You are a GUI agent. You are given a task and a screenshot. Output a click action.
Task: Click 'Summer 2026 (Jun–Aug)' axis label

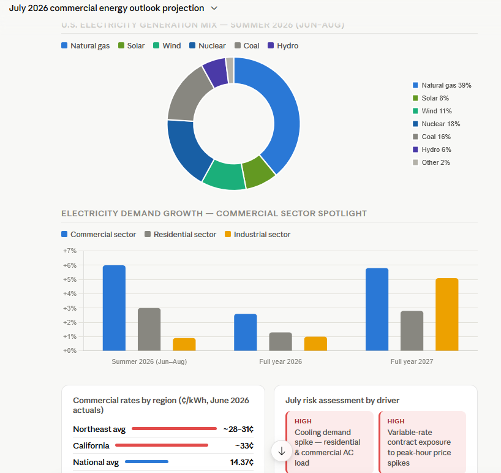point(149,361)
